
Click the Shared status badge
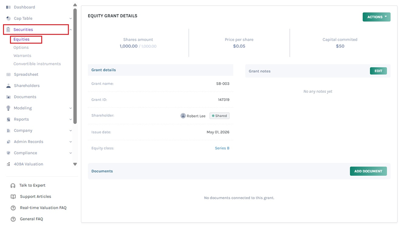[x=220, y=116]
